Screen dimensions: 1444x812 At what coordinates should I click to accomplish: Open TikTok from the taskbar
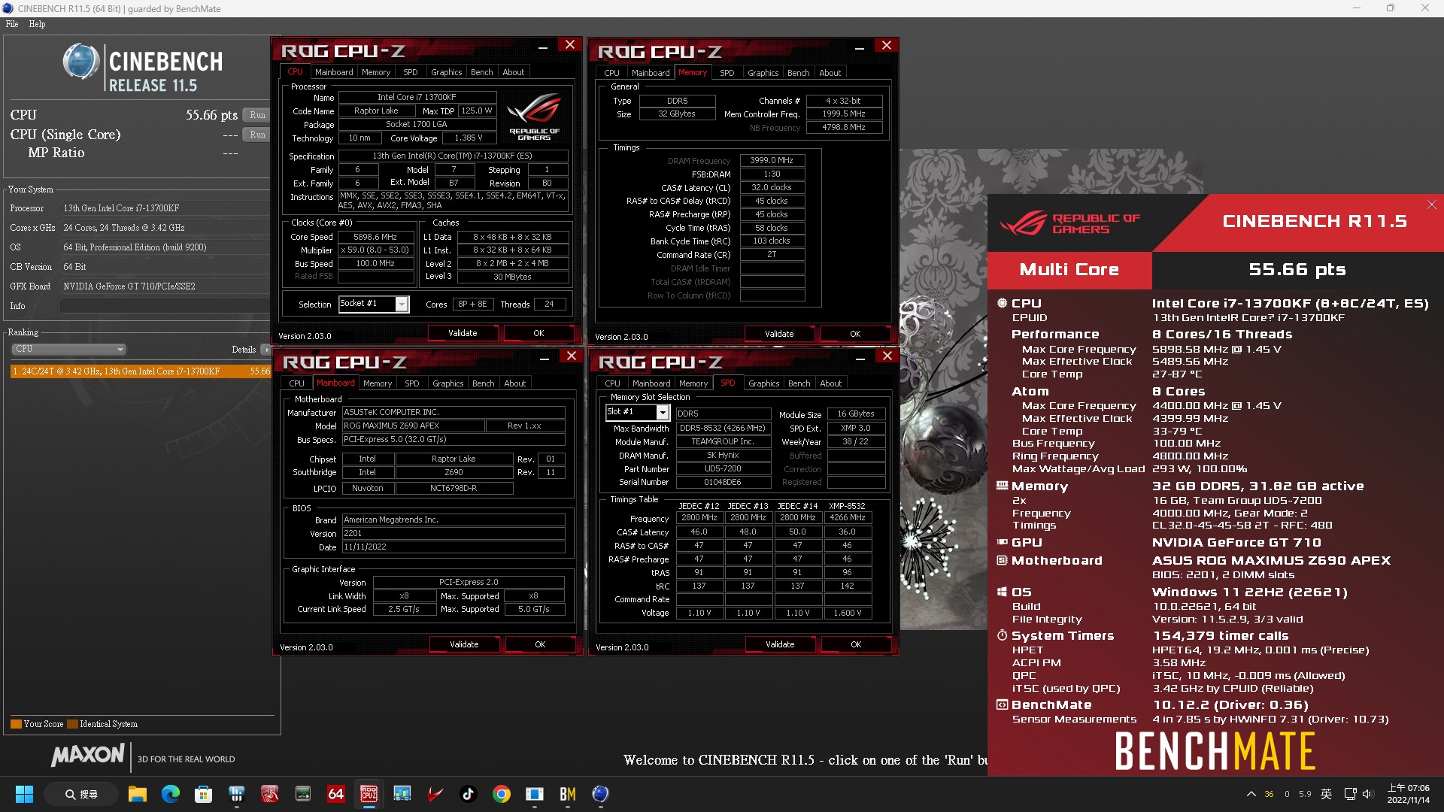[468, 794]
